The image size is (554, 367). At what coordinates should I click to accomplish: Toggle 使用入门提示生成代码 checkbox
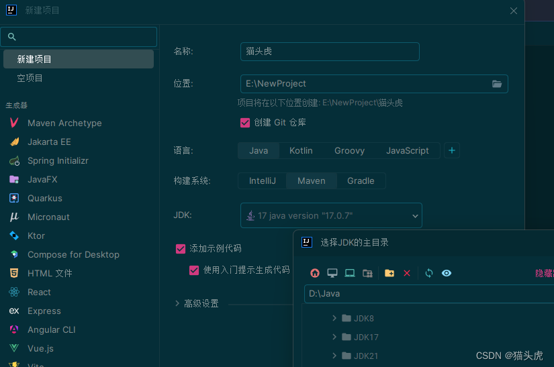[194, 270]
